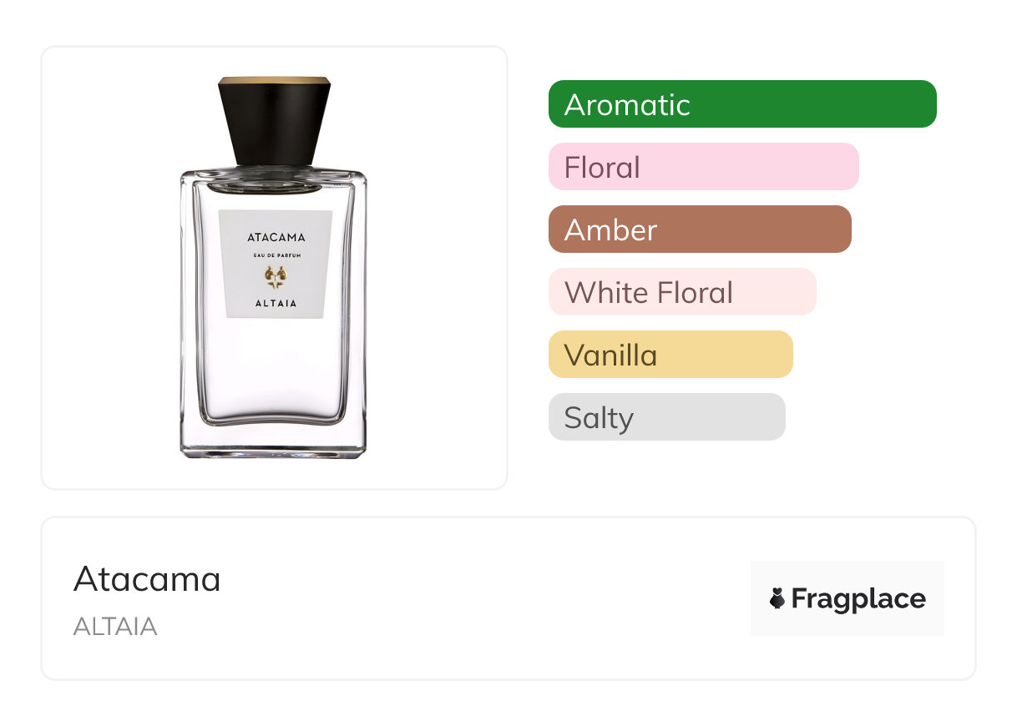The width and height of the screenshot is (1017, 721).
Task: Choose the brown Amber accord bar
Action: coord(700,229)
